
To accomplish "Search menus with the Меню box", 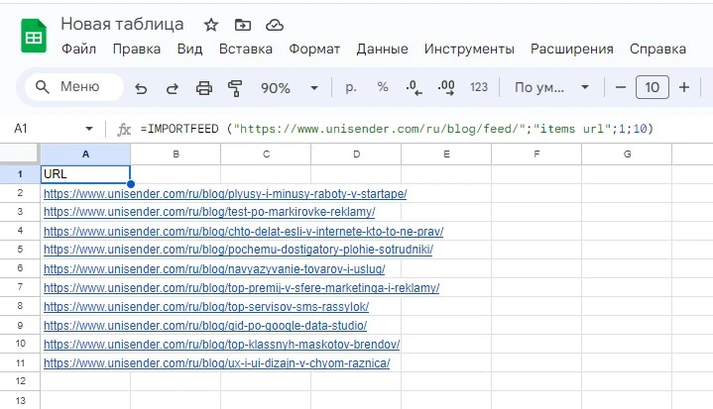I will [74, 87].
